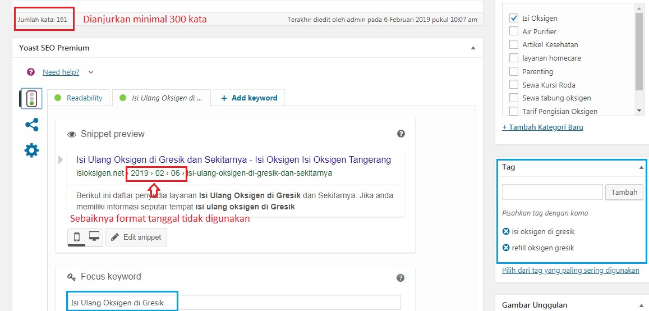Click the Jumlah kata: 161 text
The width and height of the screenshot is (649, 311).
[x=43, y=20]
